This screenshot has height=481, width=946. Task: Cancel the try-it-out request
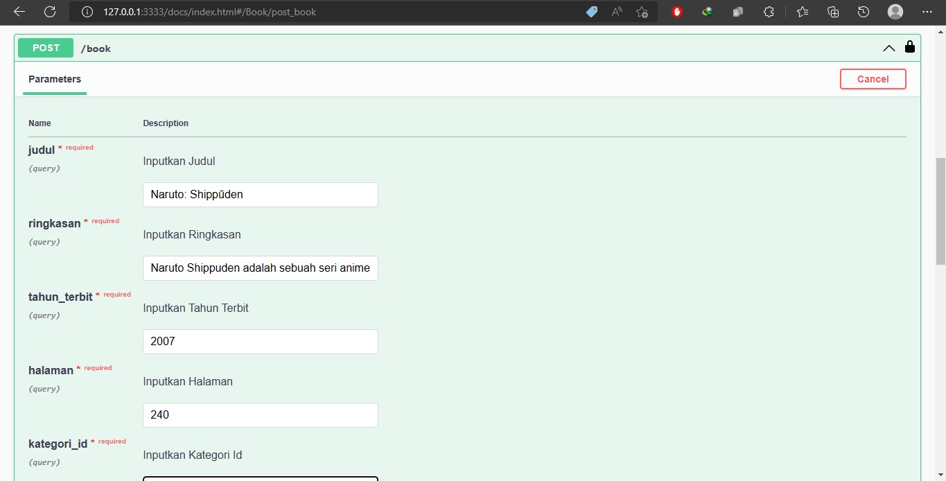coord(873,79)
